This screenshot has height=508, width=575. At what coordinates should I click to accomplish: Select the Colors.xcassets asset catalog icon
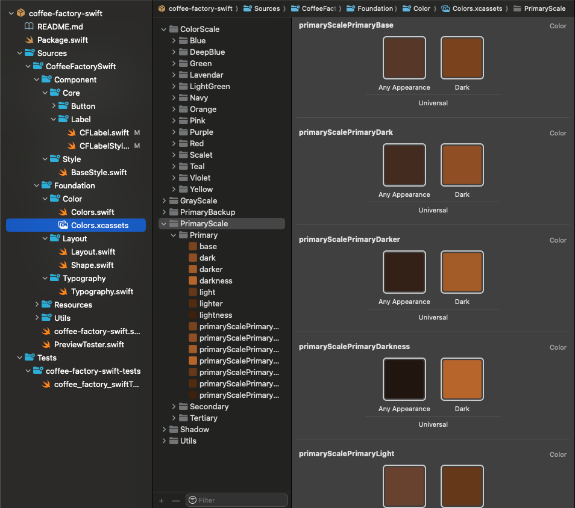pos(63,225)
